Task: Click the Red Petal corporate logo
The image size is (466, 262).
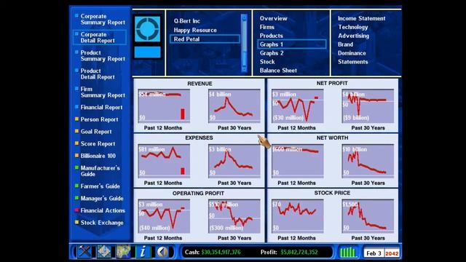Action: (x=148, y=29)
